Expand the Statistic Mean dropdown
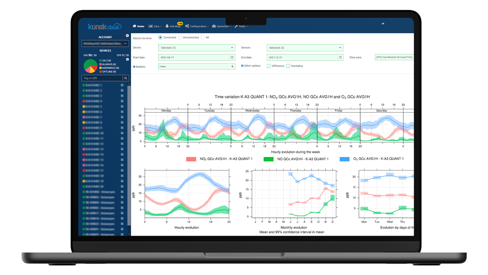This screenshot has height=275, width=488. (x=196, y=66)
